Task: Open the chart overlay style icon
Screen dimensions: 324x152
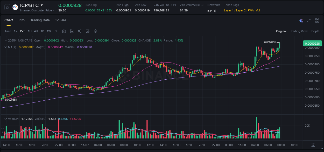Action: [x=72, y=31]
